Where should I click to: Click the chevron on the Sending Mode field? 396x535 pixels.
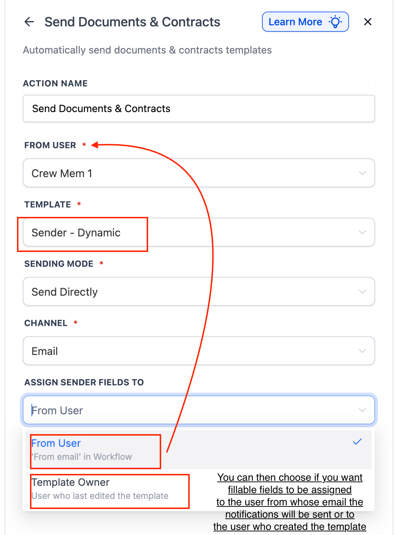pyautogui.click(x=362, y=291)
